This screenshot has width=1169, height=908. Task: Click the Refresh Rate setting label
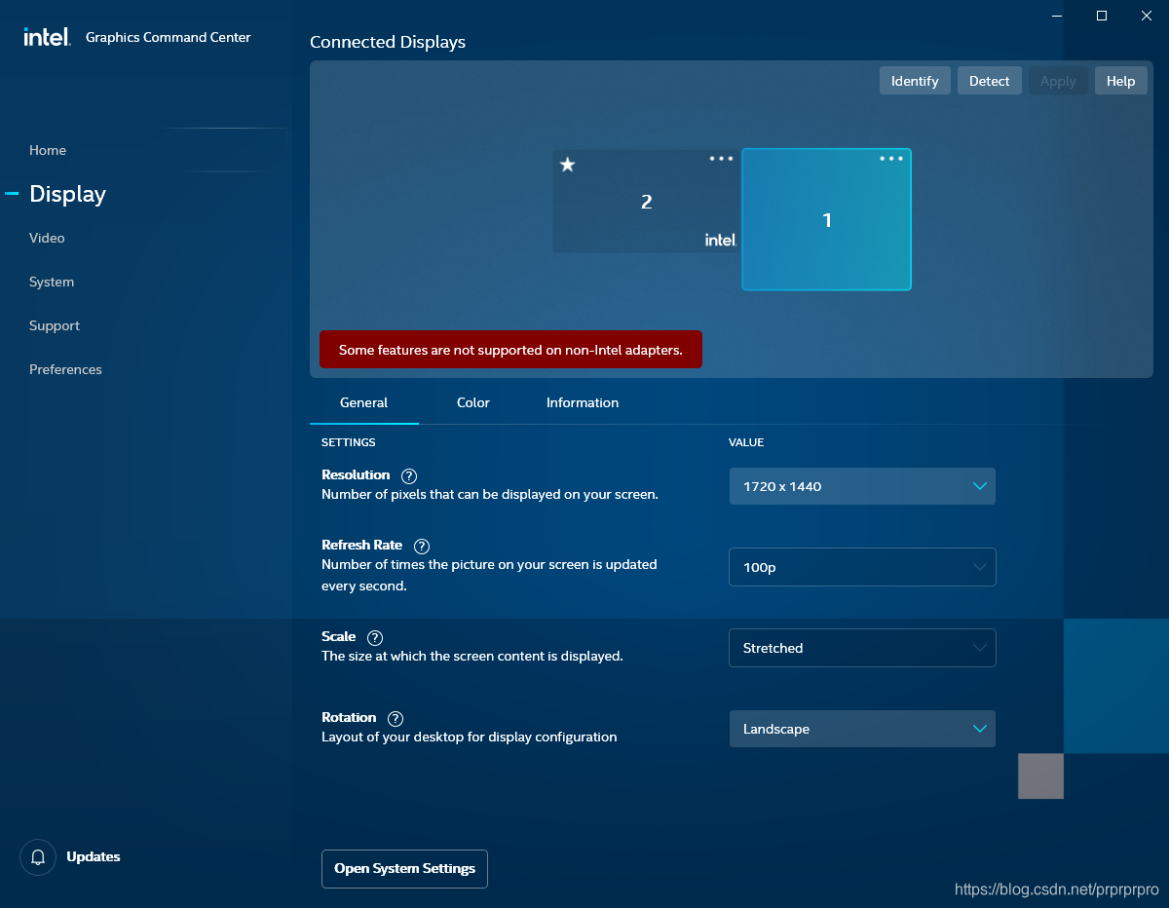(361, 546)
